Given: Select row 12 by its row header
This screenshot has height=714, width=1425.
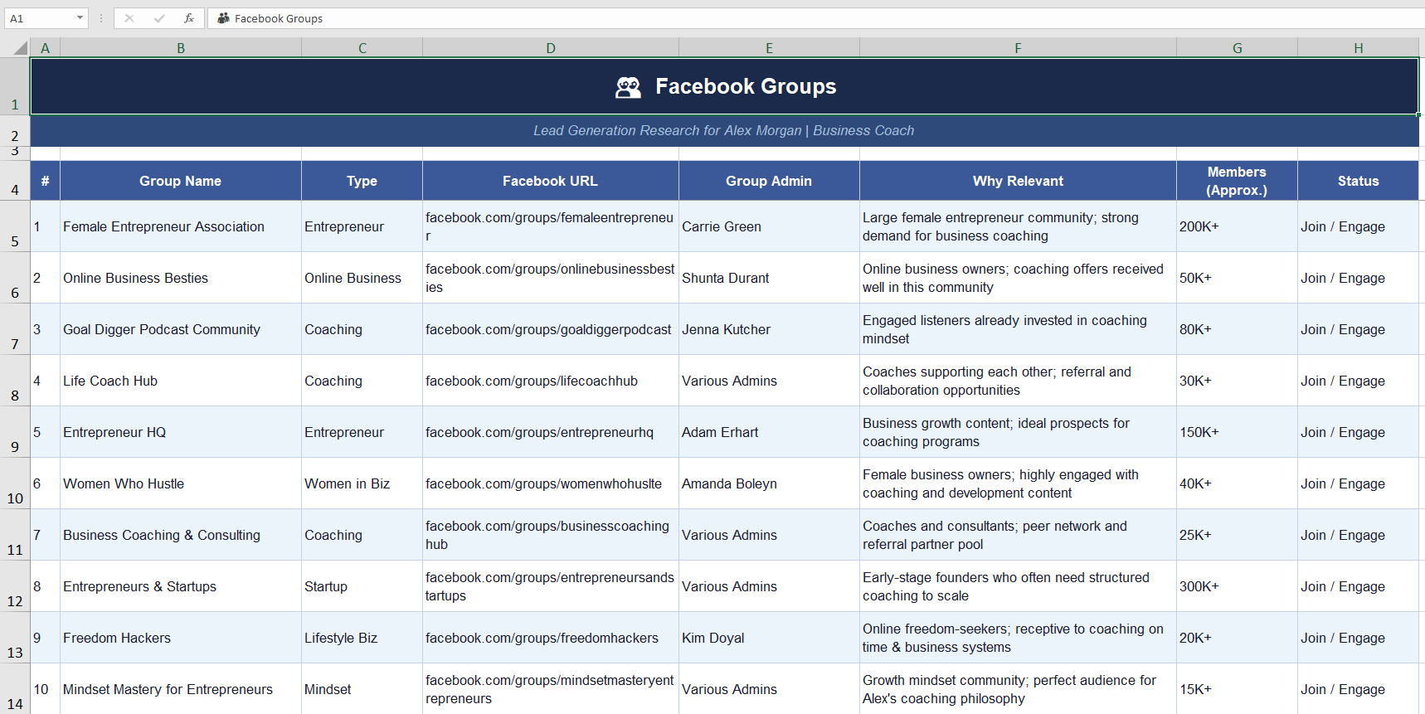Looking at the screenshot, I should [15, 586].
